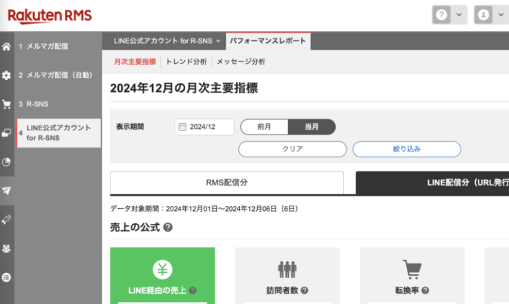Open the user account avatar icon
The width and height of the screenshot is (509, 304).
[483, 14]
